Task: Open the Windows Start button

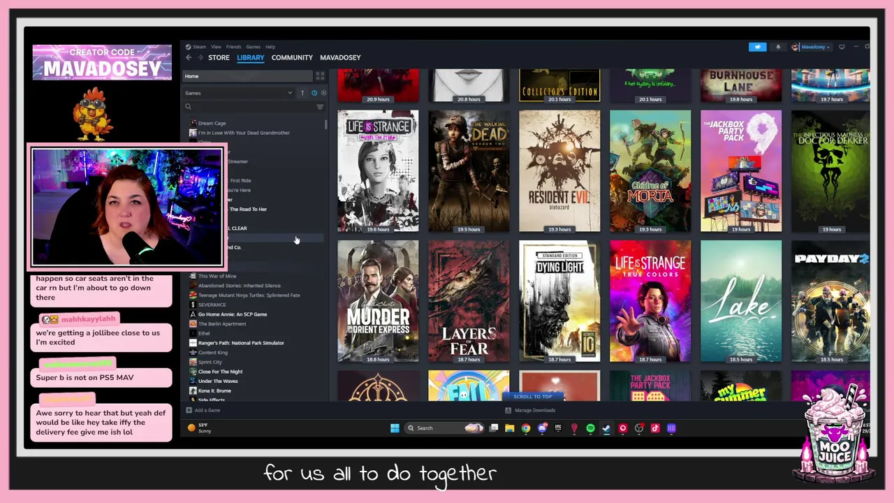Action: click(395, 428)
